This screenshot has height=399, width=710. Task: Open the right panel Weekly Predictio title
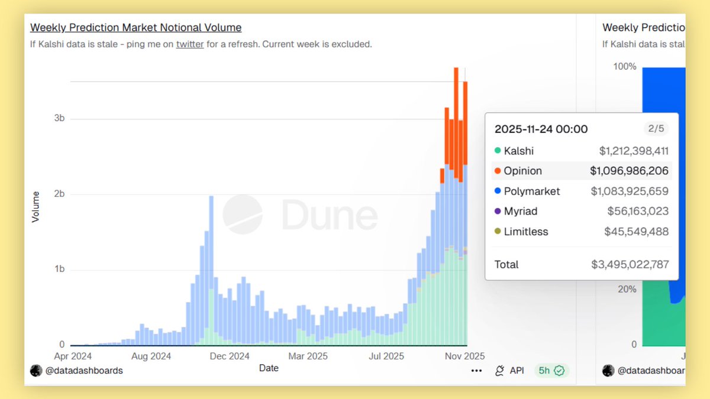644,27
